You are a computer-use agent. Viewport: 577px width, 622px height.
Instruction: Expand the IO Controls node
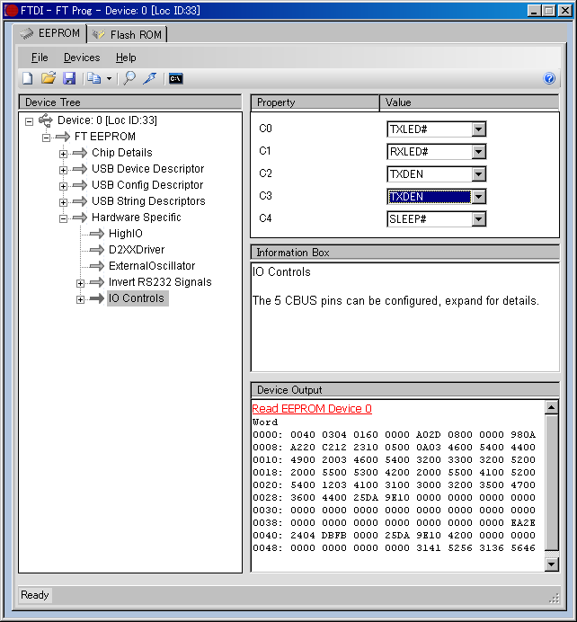[80, 300]
